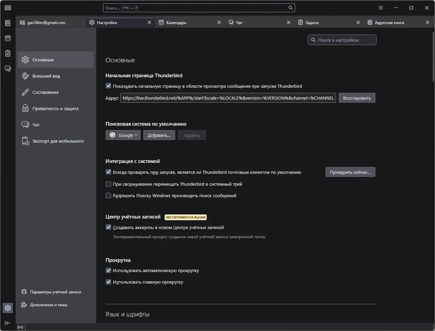Click the Добавить... search engine button
The image size is (435, 331).
[x=159, y=135]
